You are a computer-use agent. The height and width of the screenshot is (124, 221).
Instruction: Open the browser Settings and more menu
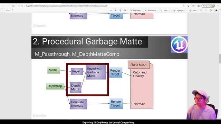218,6
